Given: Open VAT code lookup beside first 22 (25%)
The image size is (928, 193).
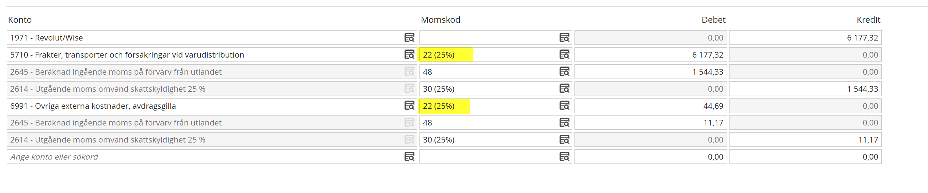Looking at the screenshot, I should pos(564,54).
